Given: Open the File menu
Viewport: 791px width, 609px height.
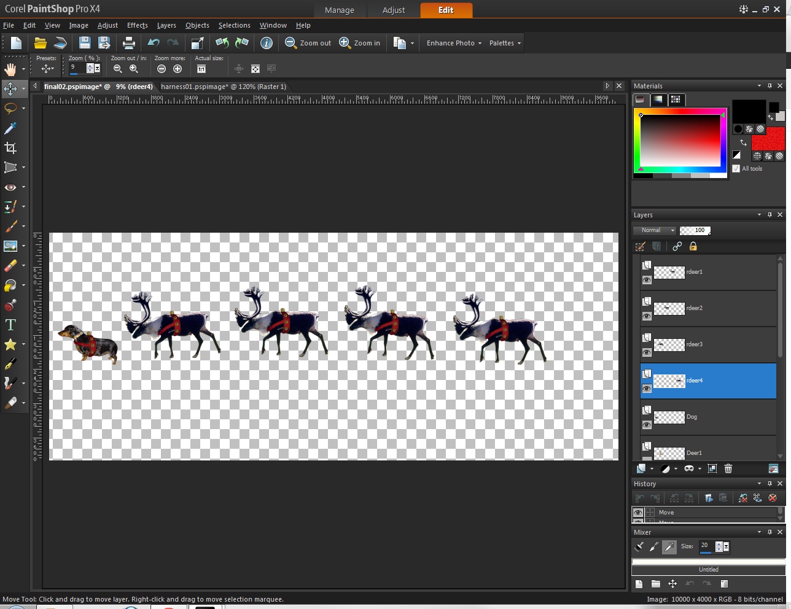Looking at the screenshot, I should point(9,25).
